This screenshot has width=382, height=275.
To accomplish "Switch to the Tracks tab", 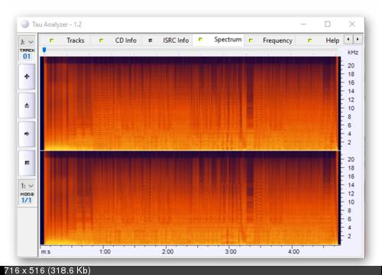I will pyautogui.click(x=66, y=40).
